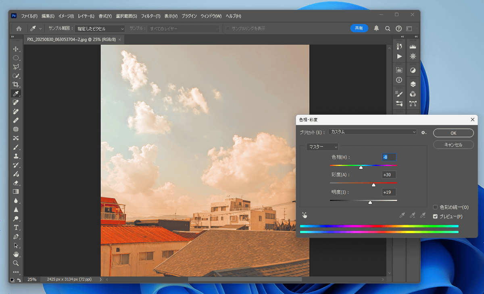Open the help question mark icon
The image size is (484, 294).
click(x=398, y=29)
